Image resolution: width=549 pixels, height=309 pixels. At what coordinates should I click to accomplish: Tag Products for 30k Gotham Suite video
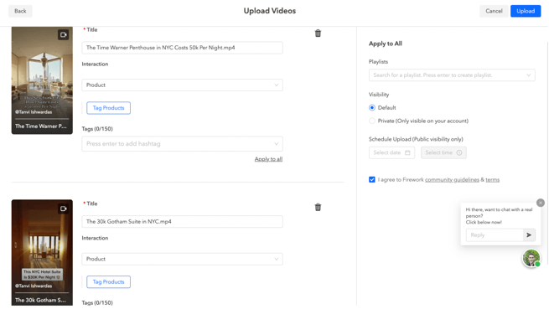pyautogui.click(x=108, y=281)
